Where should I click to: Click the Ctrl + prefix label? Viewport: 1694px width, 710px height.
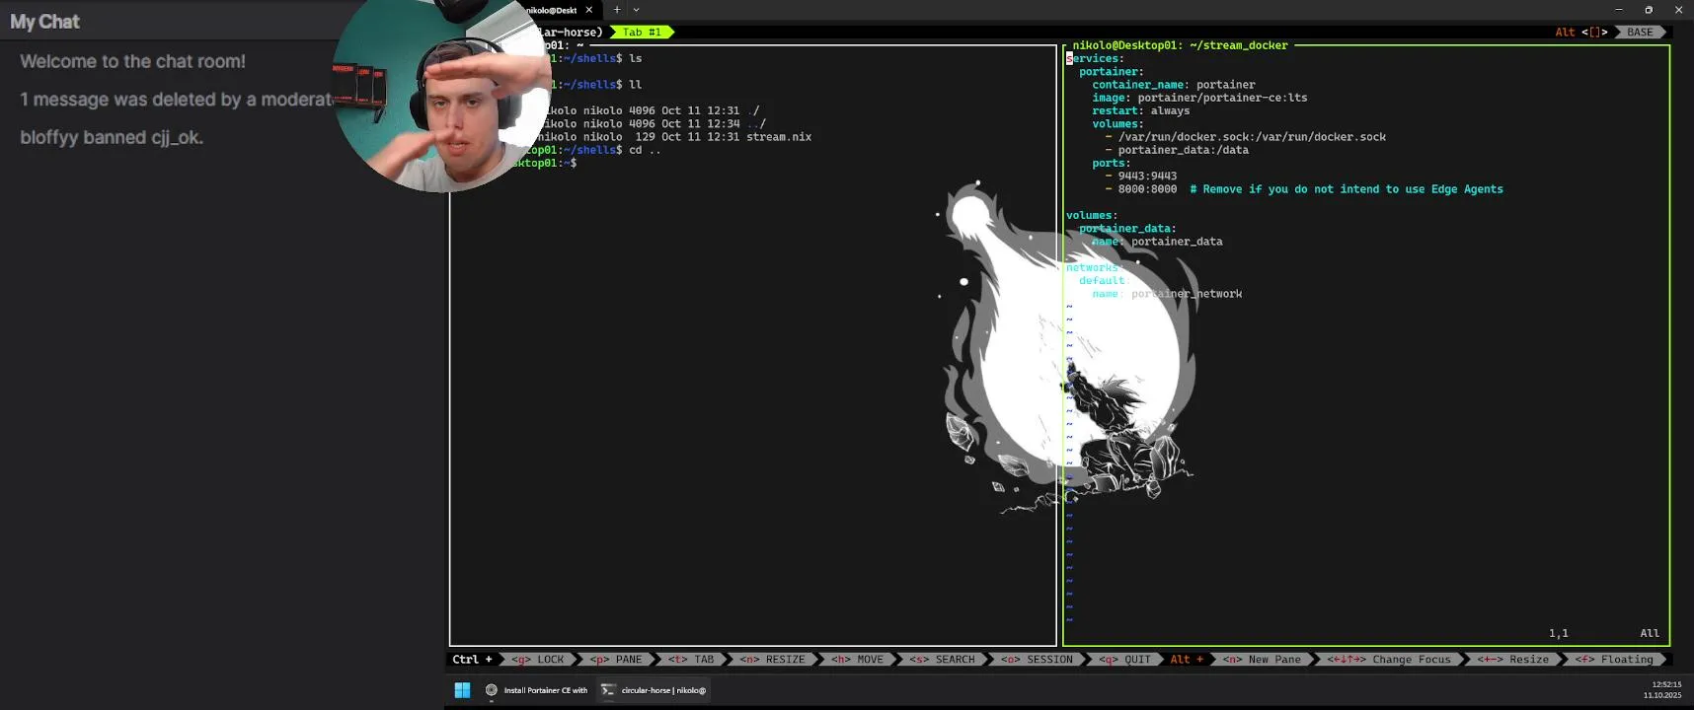472,660
